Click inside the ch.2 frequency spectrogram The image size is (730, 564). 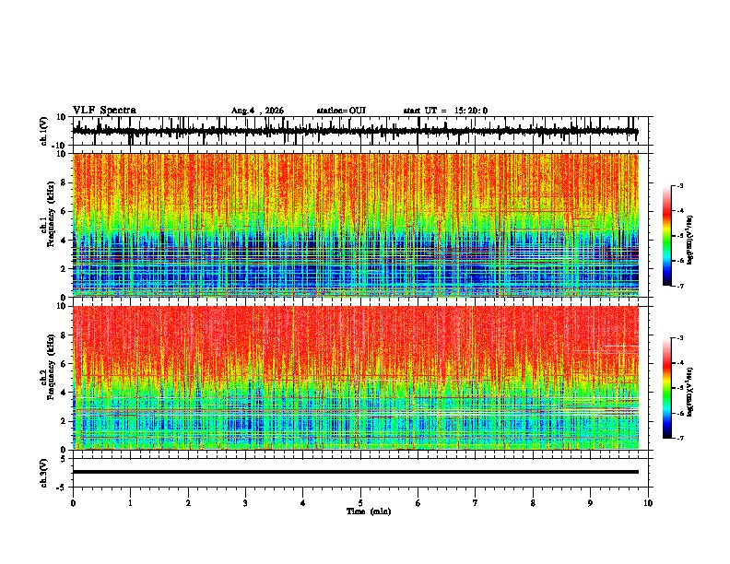pyautogui.click(x=356, y=378)
